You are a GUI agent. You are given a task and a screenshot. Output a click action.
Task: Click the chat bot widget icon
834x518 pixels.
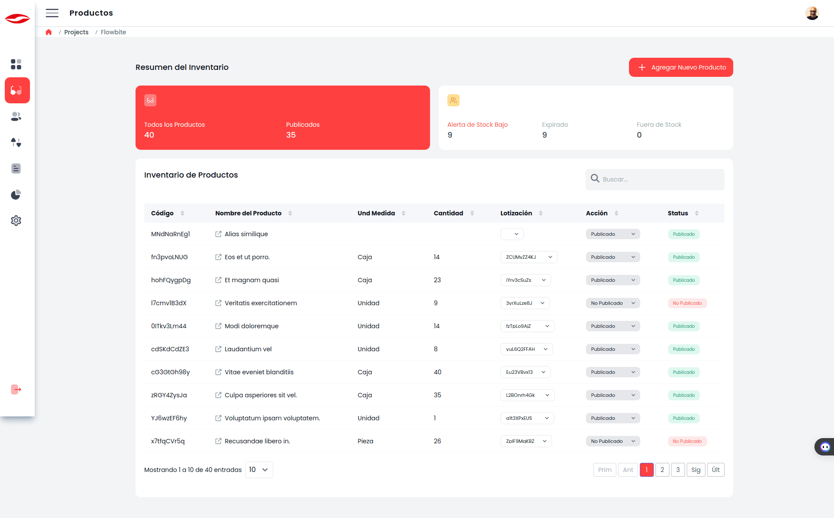point(825,447)
